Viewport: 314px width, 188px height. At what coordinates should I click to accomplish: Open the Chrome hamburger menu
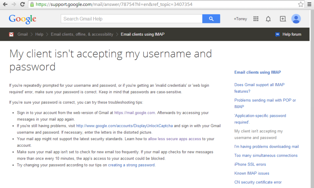309,4
